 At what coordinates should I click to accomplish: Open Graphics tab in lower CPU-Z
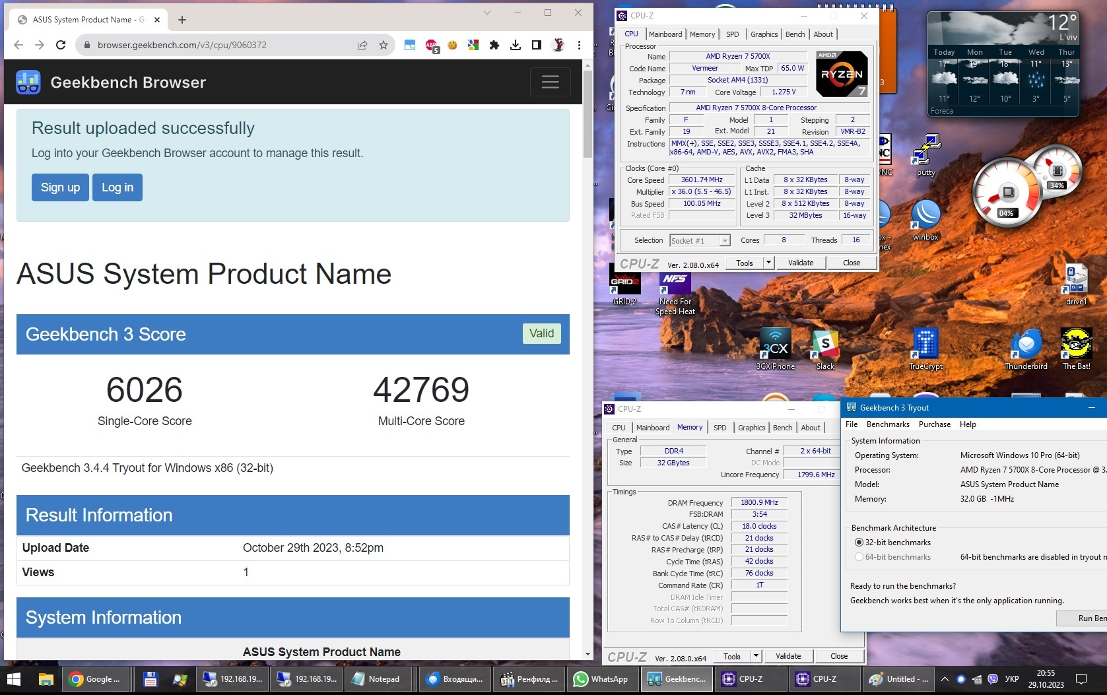pyautogui.click(x=752, y=428)
